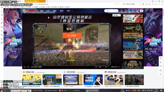The height and width of the screenshot is (92, 164).
Task: Open the 直播 menu item in Douyu header
Action: pyautogui.click(x=42, y=11)
